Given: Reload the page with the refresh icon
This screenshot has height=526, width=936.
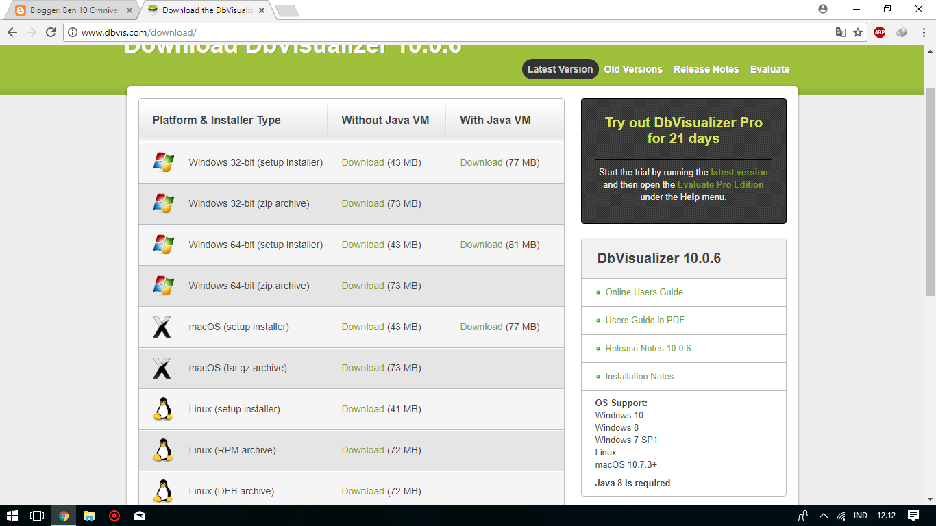Looking at the screenshot, I should coord(51,32).
